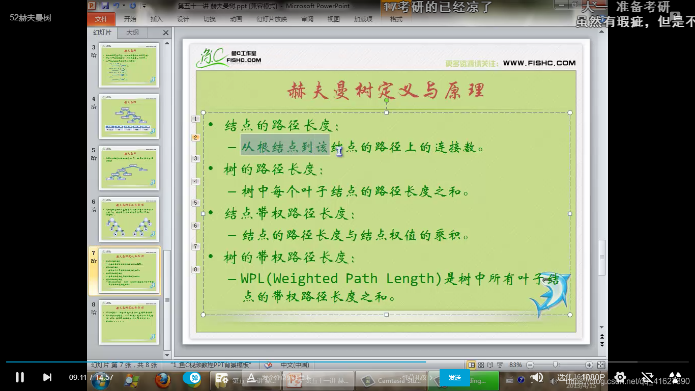The width and height of the screenshot is (695, 391).
Task: Expand the undo history dropdown arrow
Action: (x=124, y=6)
